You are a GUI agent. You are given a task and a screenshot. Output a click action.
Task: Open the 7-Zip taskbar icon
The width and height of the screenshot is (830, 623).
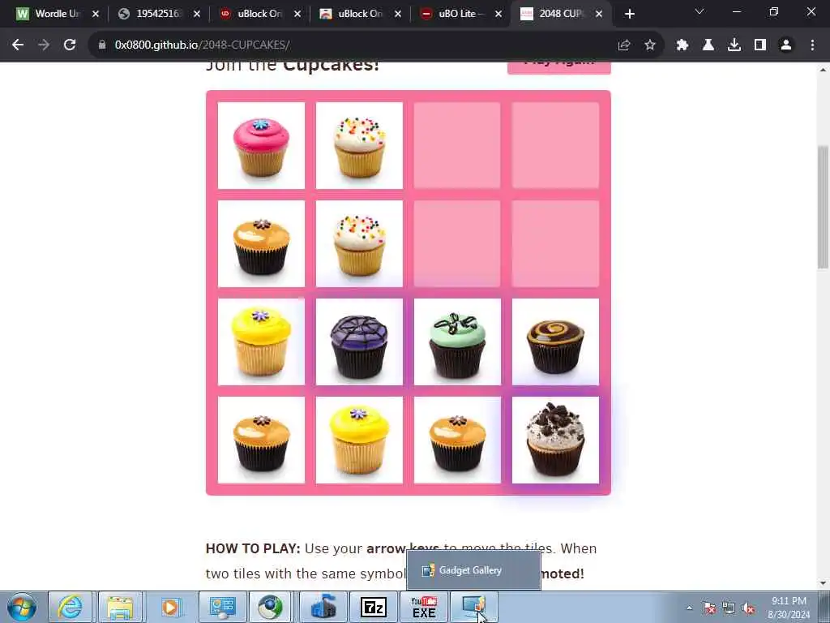point(373,607)
